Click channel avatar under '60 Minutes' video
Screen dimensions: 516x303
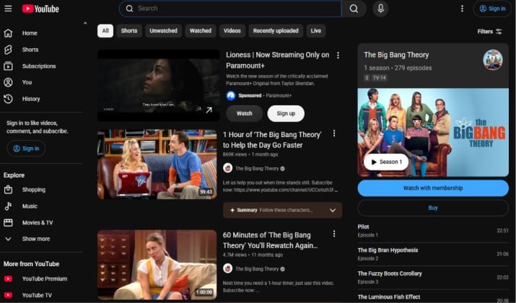click(228, 268)
